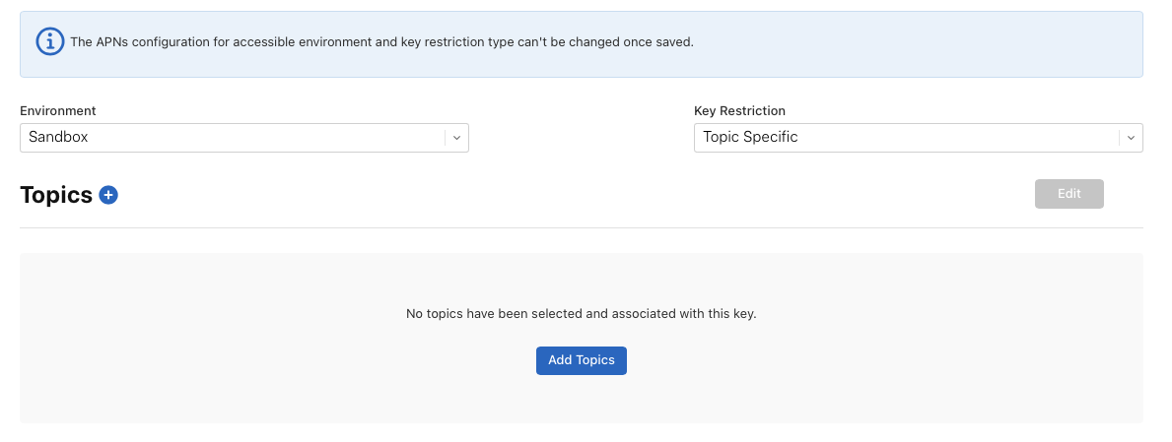Click the 'No topics have been selected' message
Viewport: 1172px width, 442px height.
click(x=581, y=314)
